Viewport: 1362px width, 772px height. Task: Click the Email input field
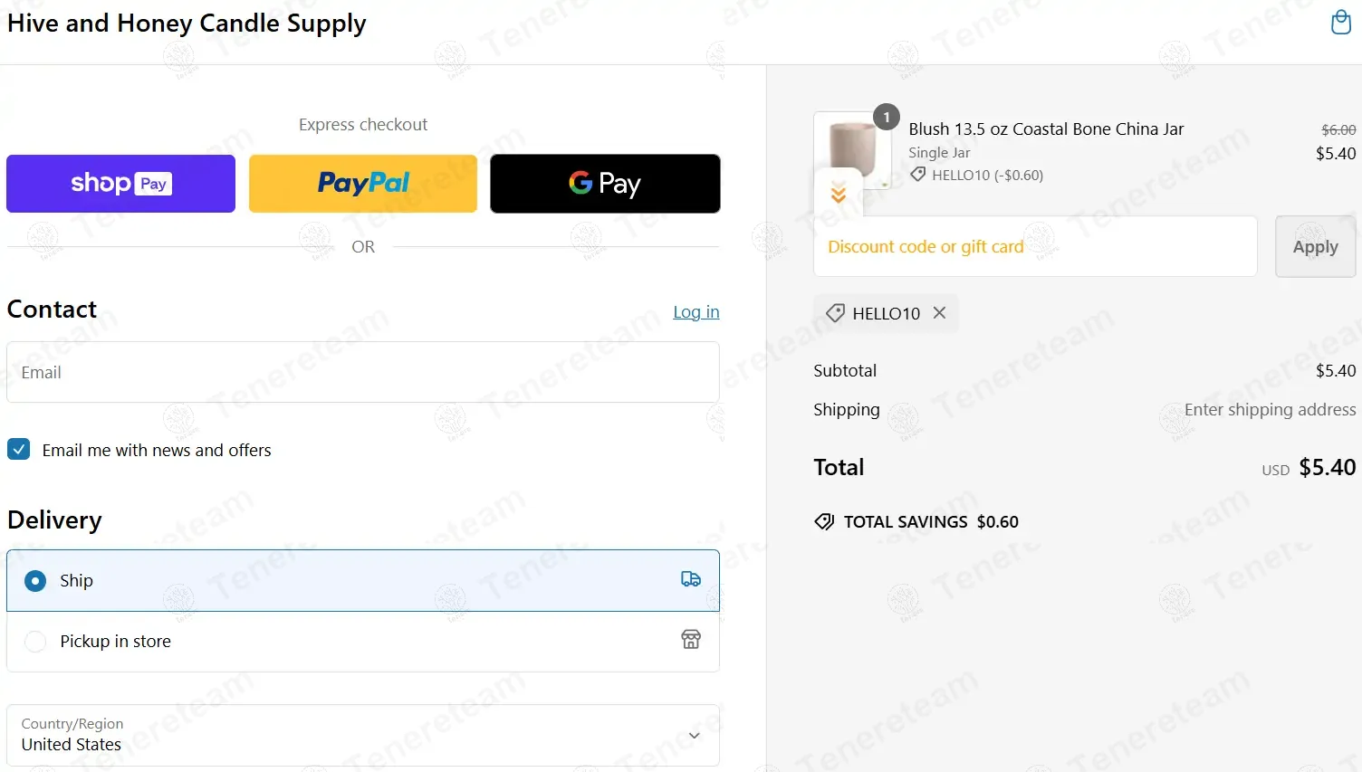pyautogui.click(x=363, y=372)
